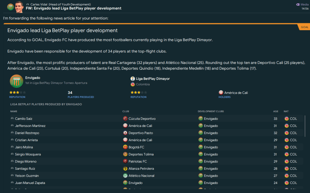Open Carles Vidal's profile photo
The width and height of the screenshot is (310, 193).
pos(19,6)
